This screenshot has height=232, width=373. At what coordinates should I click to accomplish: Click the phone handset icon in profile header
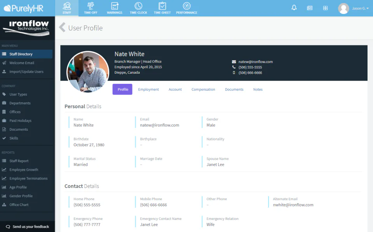234,67
